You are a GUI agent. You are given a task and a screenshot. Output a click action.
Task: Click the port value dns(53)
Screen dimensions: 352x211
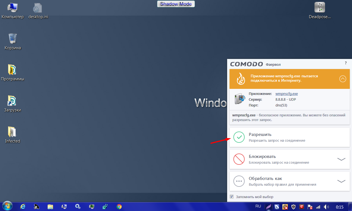[281, 105]
